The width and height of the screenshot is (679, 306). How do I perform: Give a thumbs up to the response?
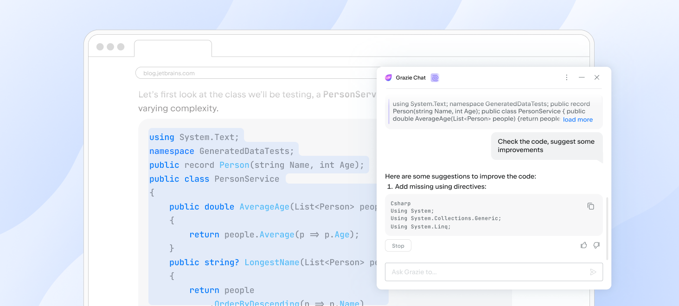pos(583,245)
